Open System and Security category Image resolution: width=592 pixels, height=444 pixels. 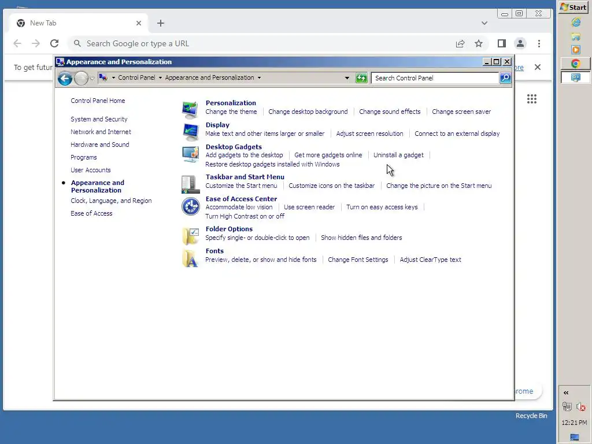click(99, 119)
